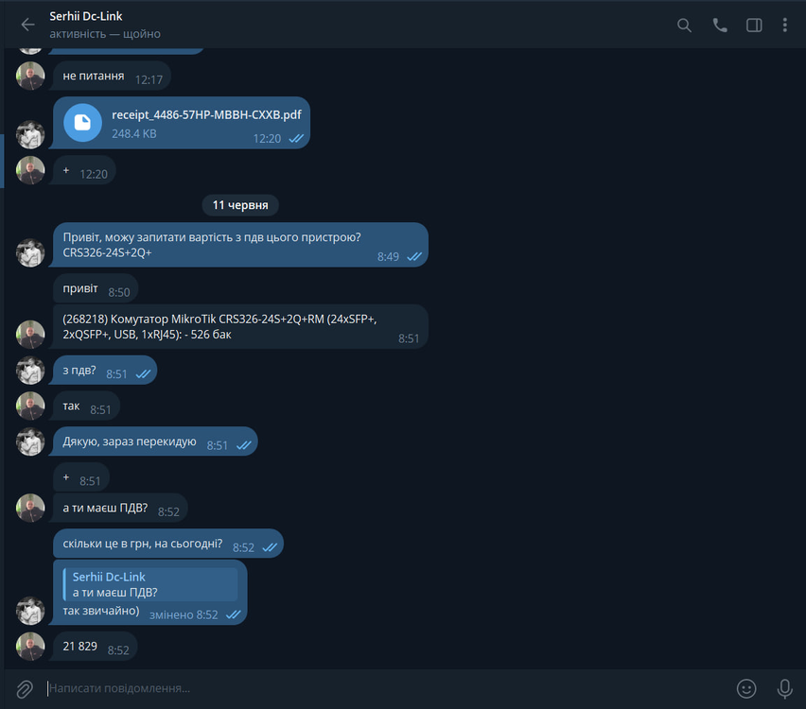The image size is (806, 709).
Task: Toggle the right sidebar panel
Action: click(x=754, y=26)
